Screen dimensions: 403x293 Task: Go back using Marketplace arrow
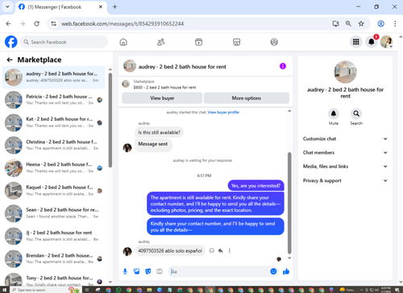10,60
